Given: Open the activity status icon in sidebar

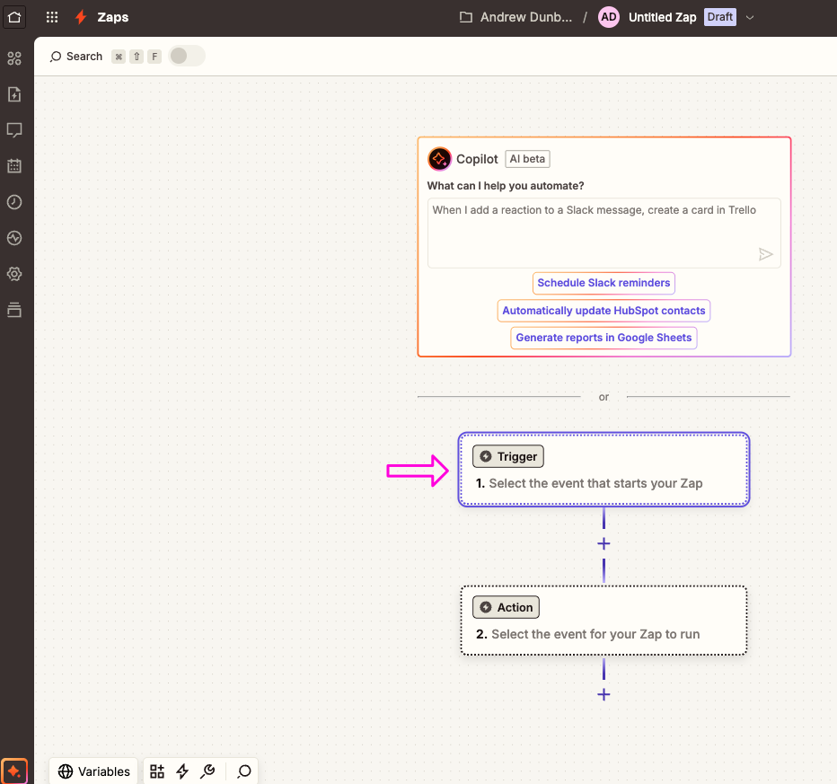Looking at the screenshot, I should click(x=14, y=237).
